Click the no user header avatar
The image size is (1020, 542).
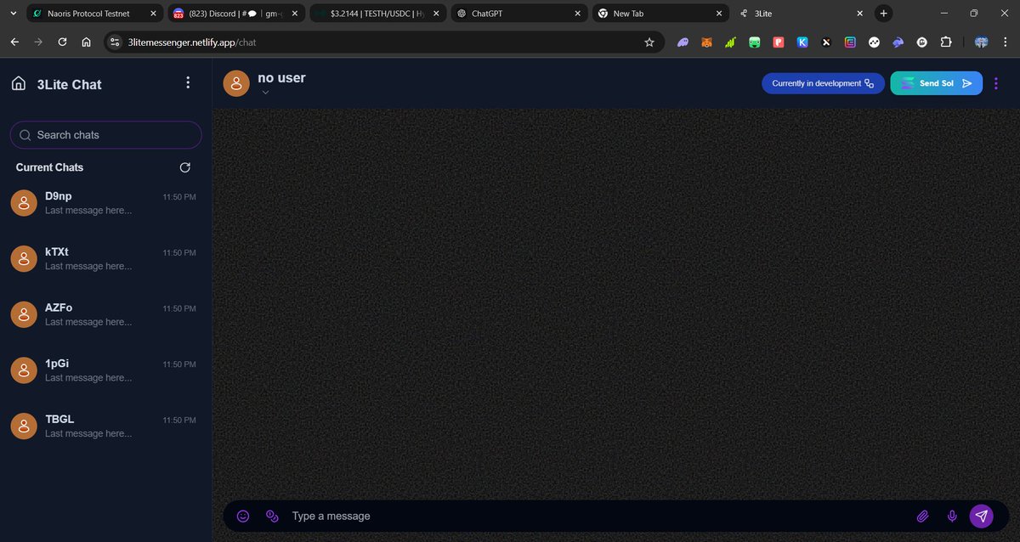point(235,83)
